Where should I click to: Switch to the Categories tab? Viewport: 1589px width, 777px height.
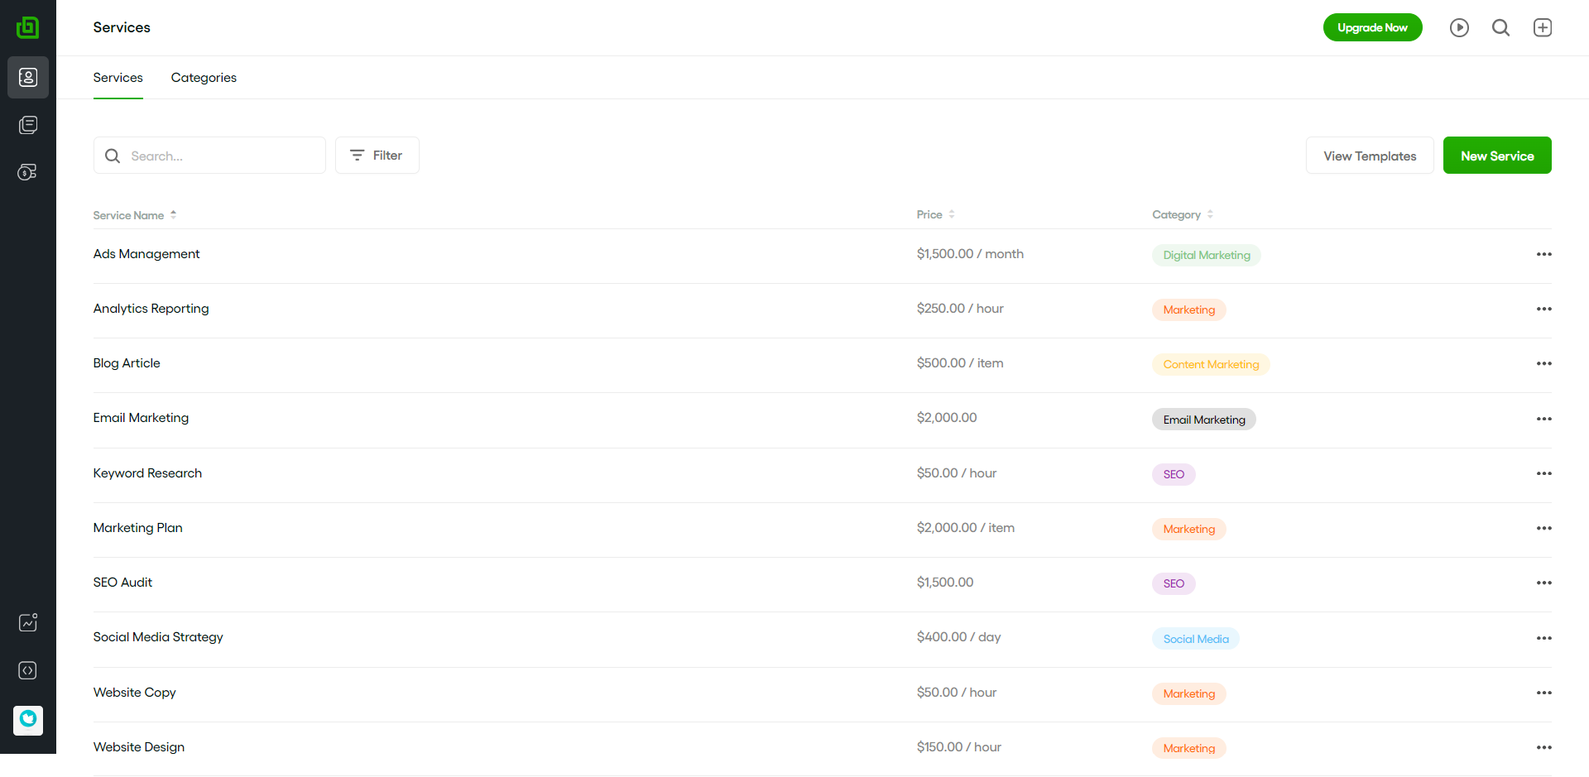click(204, 78)
